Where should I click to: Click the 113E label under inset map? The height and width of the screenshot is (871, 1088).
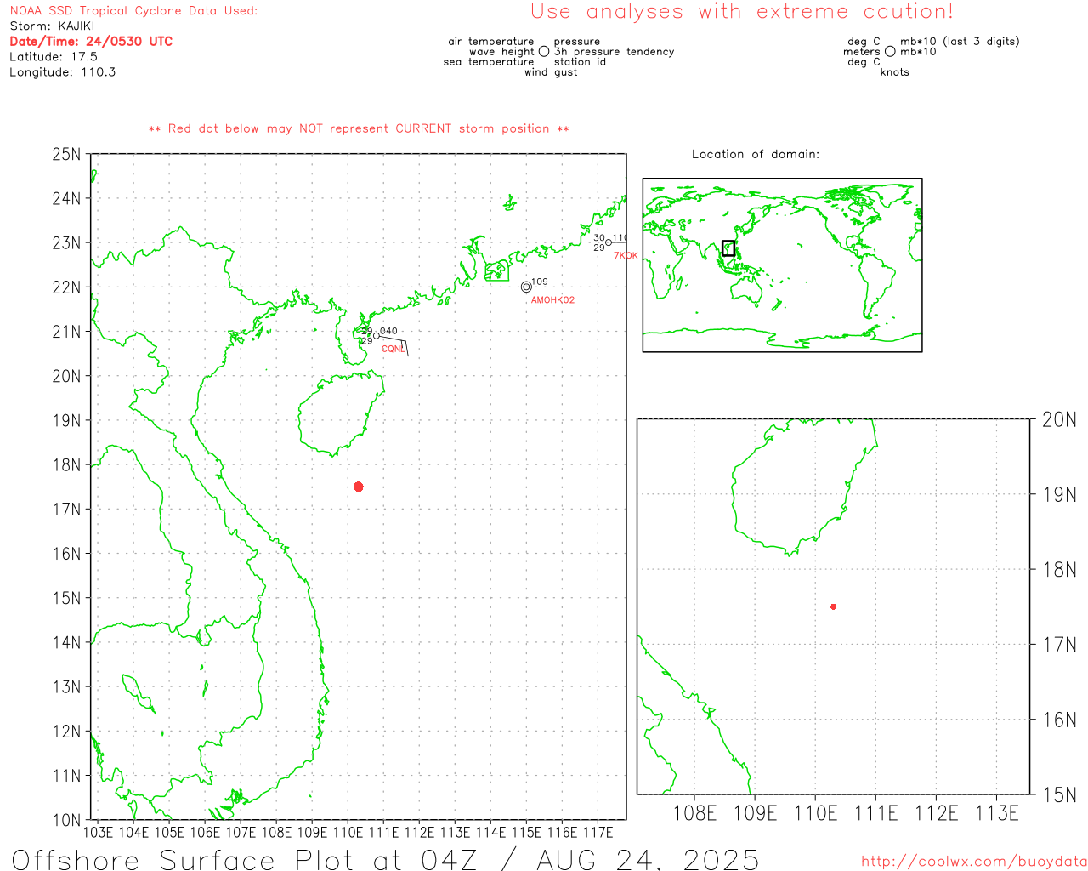pos(996,813)
